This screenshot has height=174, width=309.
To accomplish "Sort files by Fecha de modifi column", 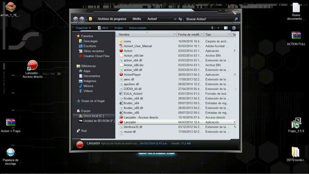I will 189,34.
